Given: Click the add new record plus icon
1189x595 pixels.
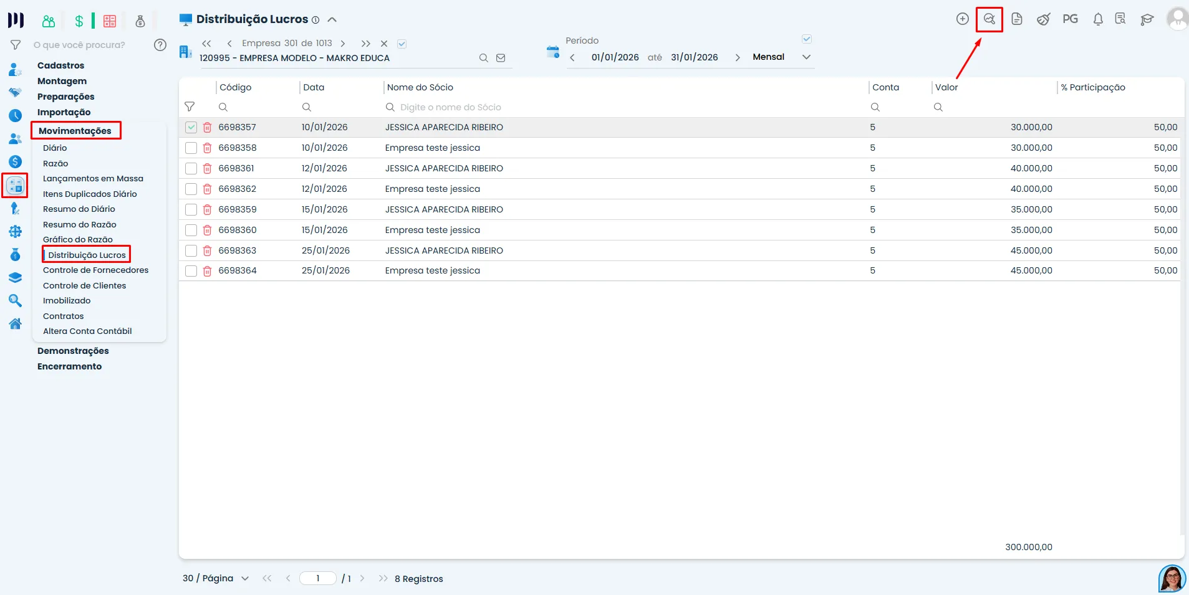Looking at the screenshot, I should pyautogui.click(x=962, y=19).
